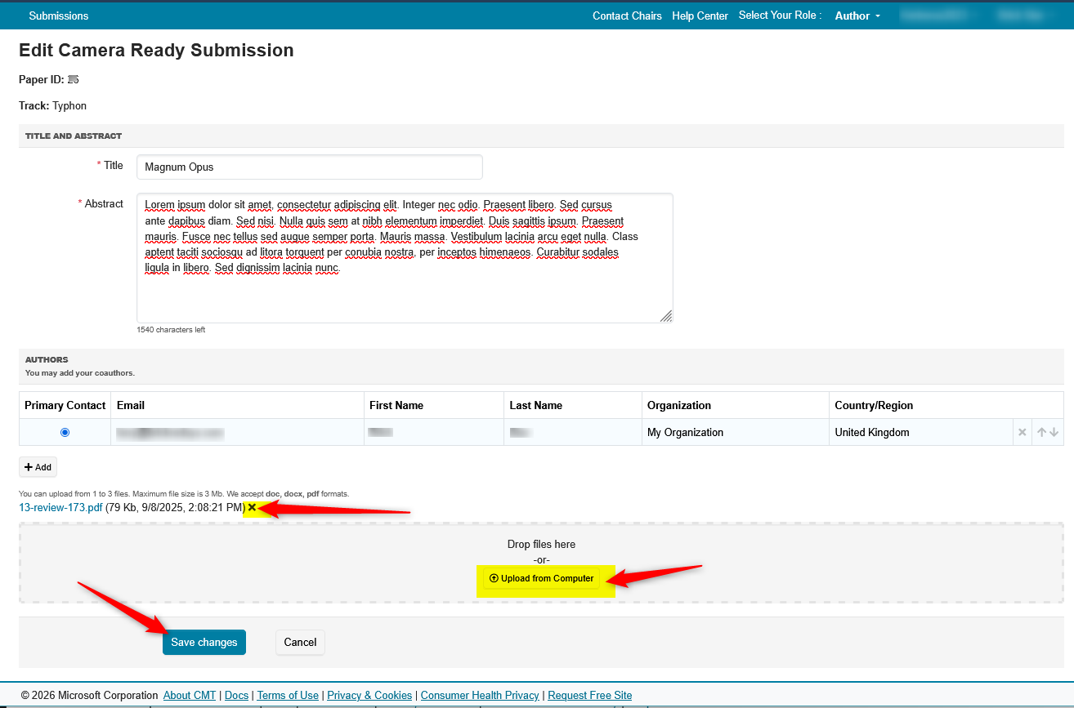Move author up with the up arrow
This screenshot has height=708, width=1074.
click(1041, 432)
